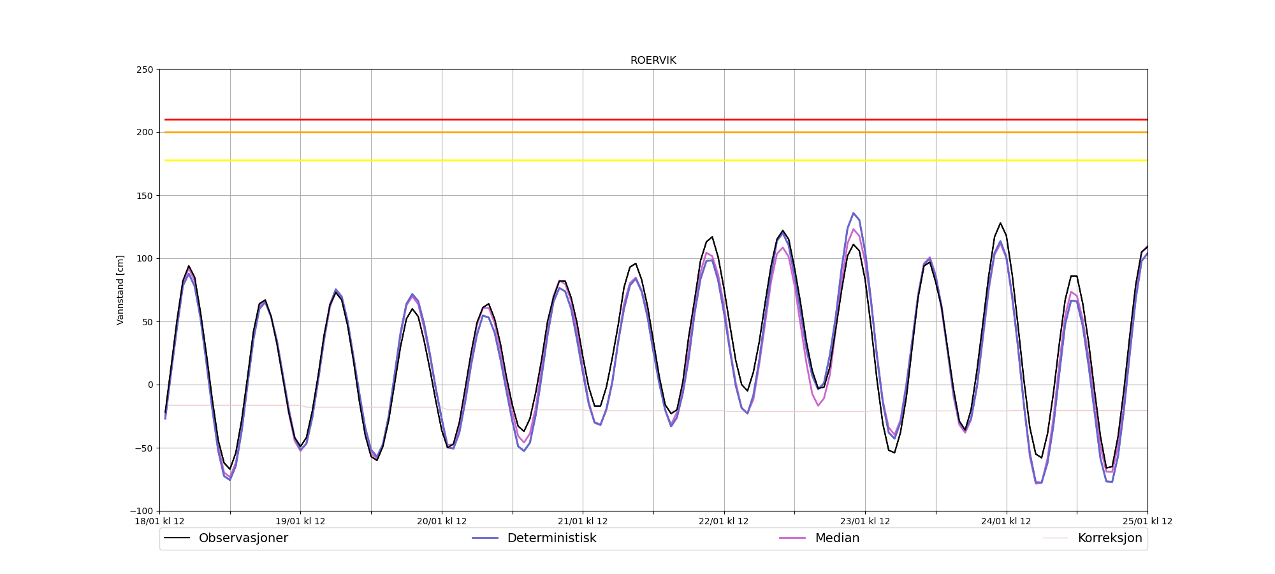Viewport: 1275px width, 574px height.
Task: Click the Korreksjon legend label
Action: click(x=1110, y=538)
